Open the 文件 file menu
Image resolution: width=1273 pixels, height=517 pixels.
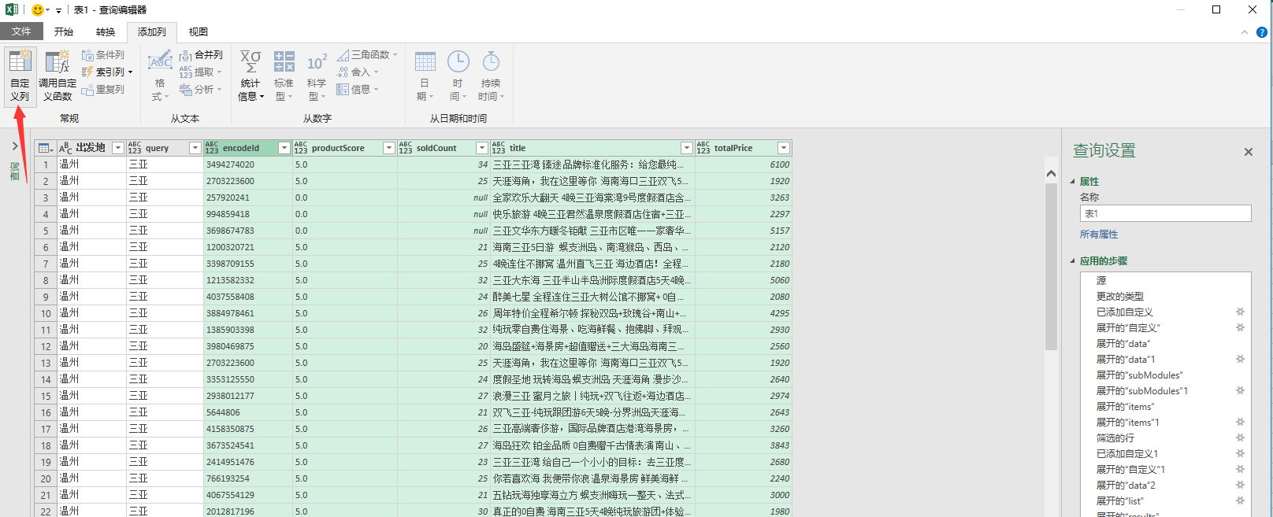(x=21, y=31)
